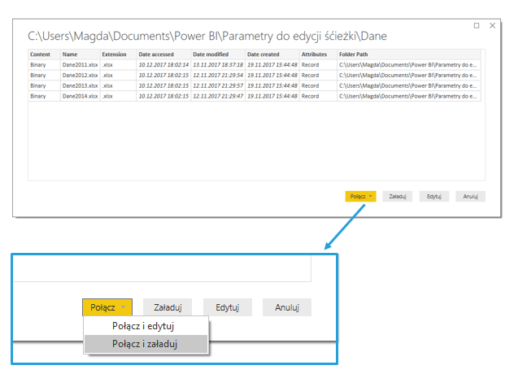Click the small Edytuj button in top dialog

coord(433,196)
